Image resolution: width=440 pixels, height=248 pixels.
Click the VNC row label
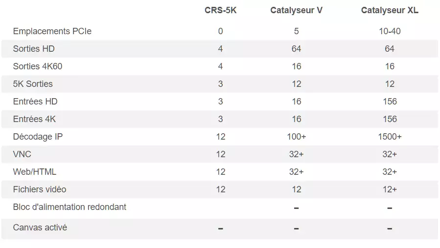pos(22,154)
